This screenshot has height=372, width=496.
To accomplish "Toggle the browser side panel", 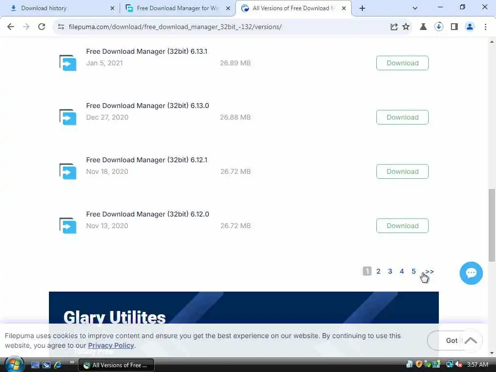I will coord(454,27).
